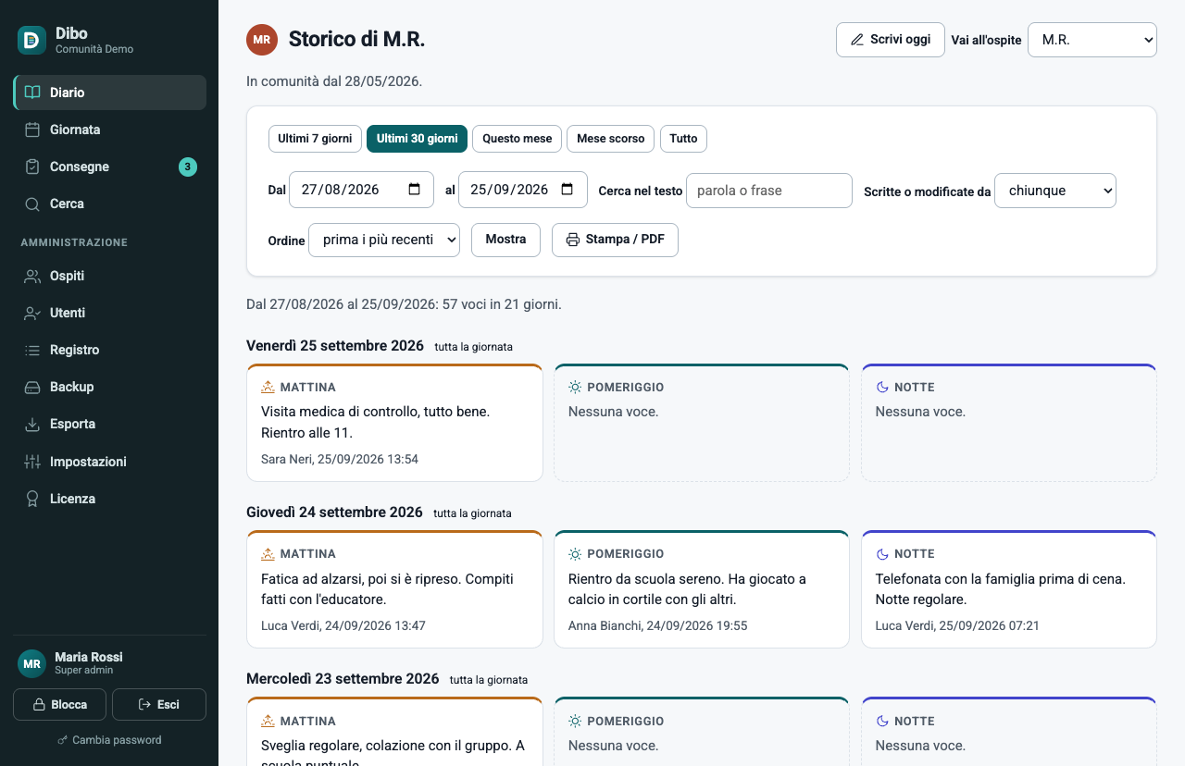Click the Backup drive icon
This screenshot has width=1185, height=766.
[32, 387]
